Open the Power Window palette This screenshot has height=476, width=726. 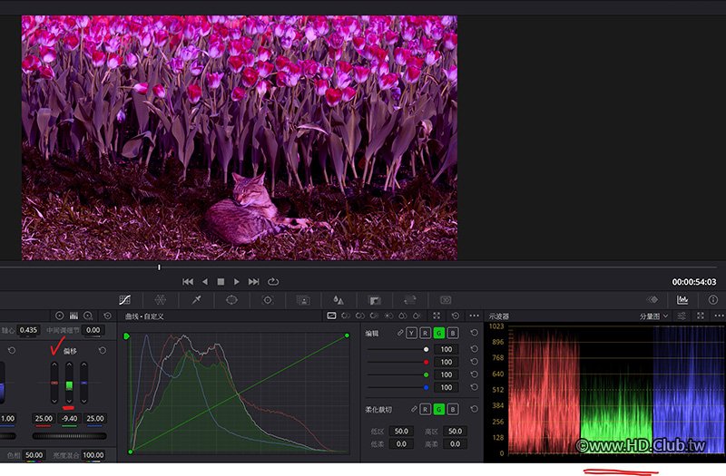[231, 299]
